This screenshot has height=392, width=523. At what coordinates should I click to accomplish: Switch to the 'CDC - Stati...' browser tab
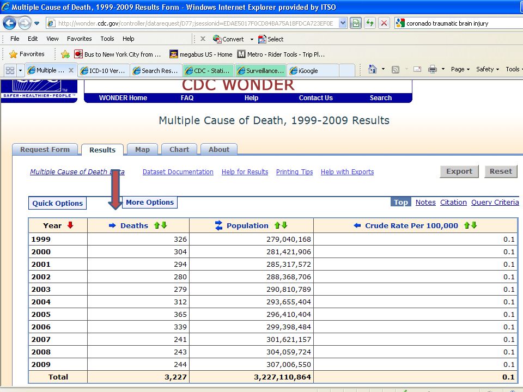(x=208, y=70)
